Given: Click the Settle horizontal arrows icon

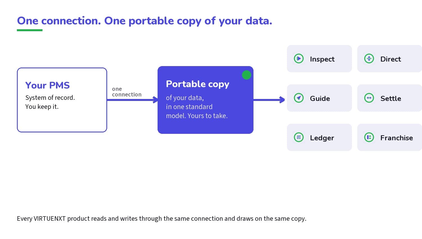Looking at the screenshot, I should point(369,98).
